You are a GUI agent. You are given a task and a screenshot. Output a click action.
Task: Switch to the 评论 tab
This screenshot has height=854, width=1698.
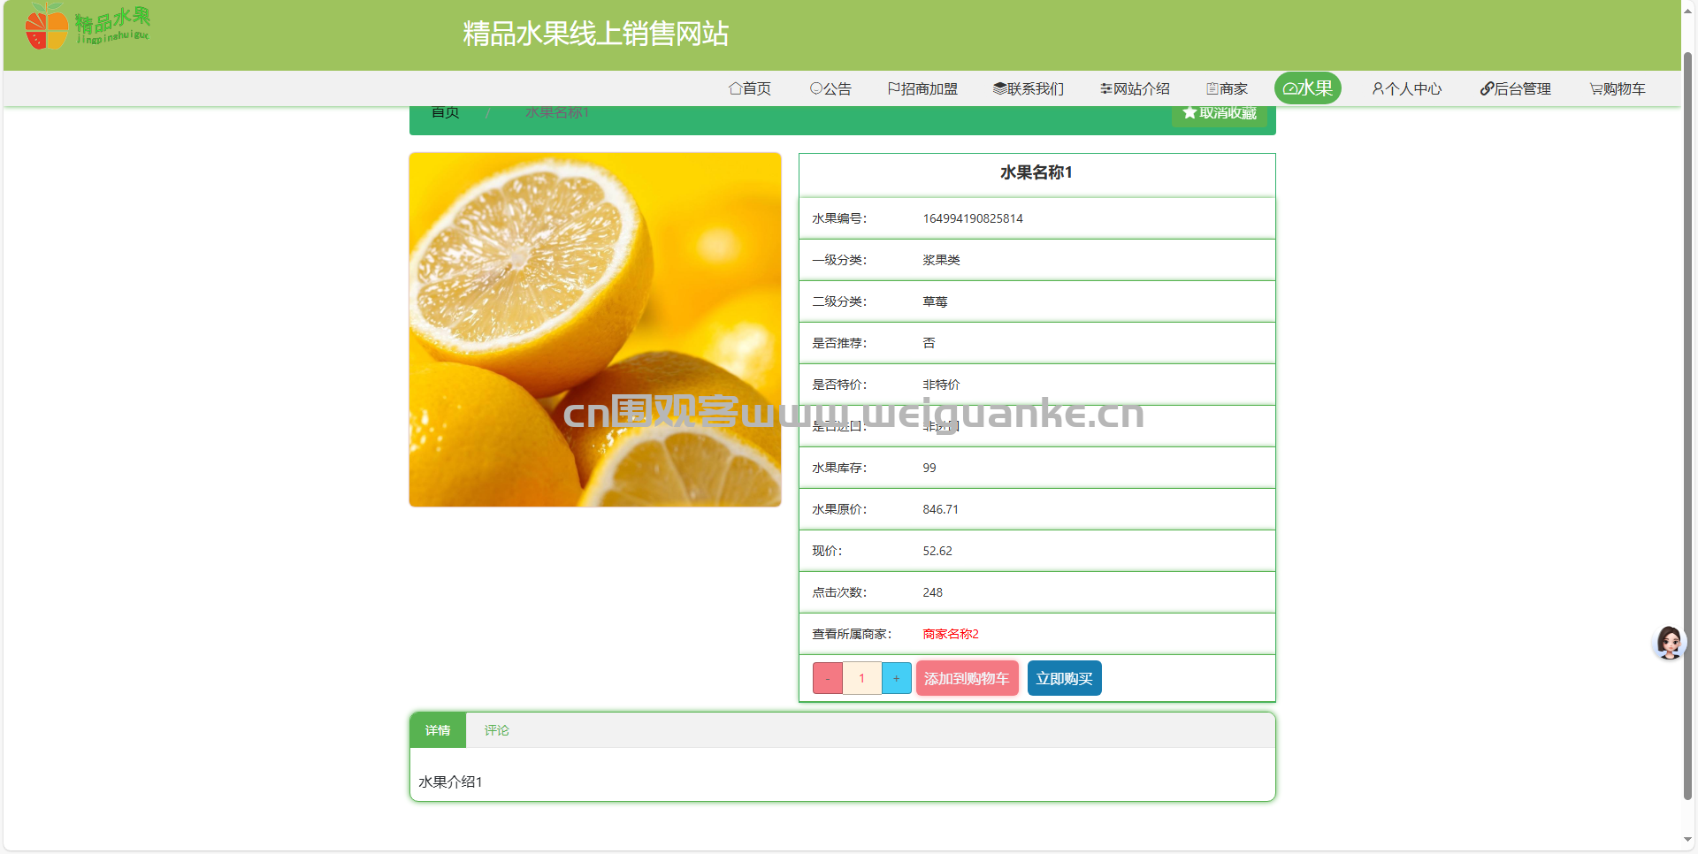496,730
